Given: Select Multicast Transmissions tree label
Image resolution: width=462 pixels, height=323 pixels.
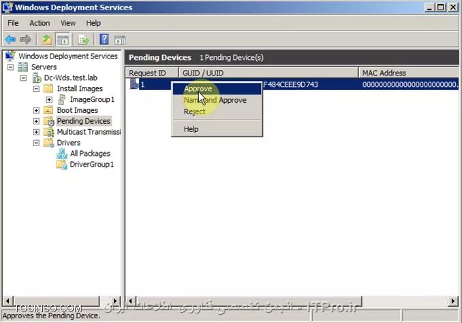Looking at the screenshot, I should (x=89, y=132).
